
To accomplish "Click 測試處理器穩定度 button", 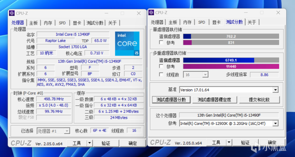I will coord(215,100).
